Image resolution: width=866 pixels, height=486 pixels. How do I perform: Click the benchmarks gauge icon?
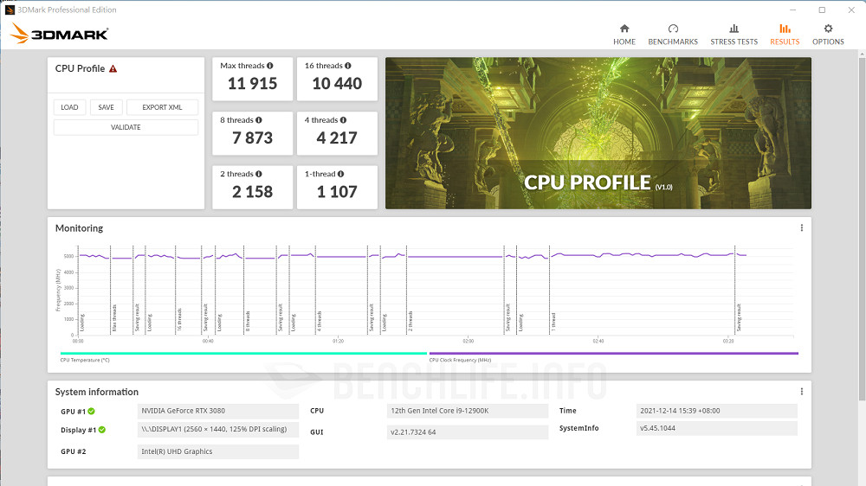click(673, 29)
